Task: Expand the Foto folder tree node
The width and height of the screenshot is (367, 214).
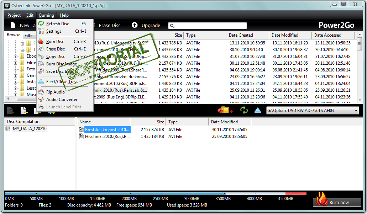Action: [15, 69]
